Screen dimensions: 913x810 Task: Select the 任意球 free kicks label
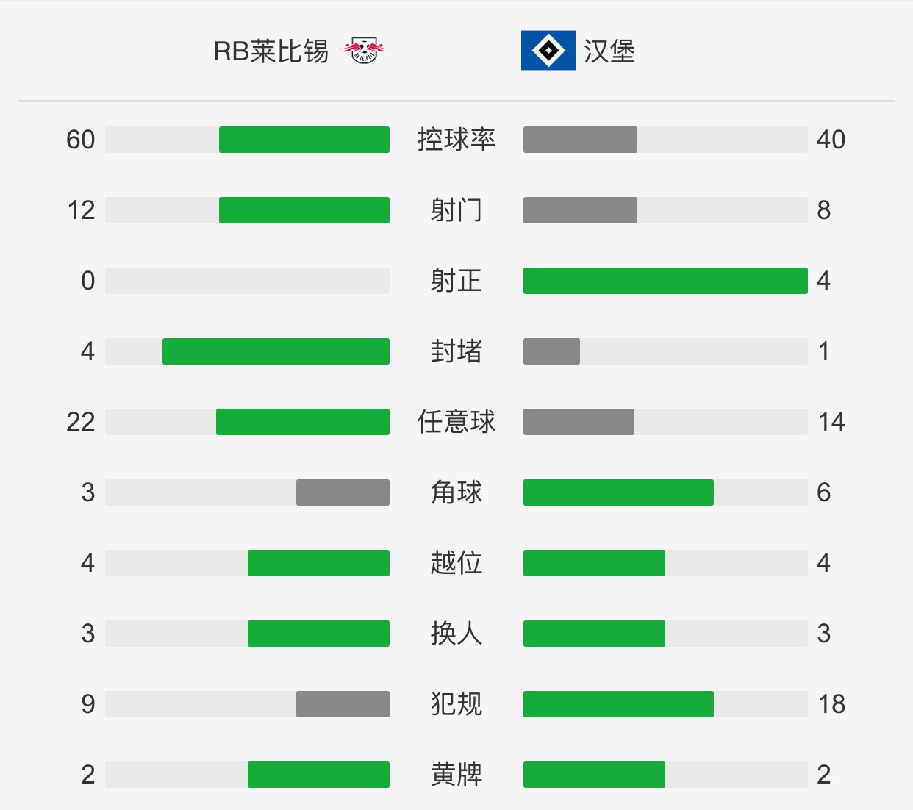click(456, 422)
